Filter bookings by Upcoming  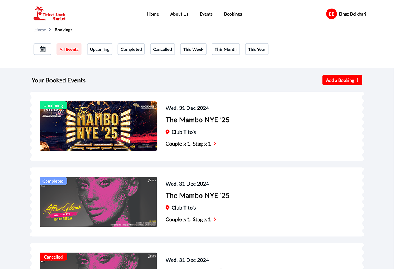[x=100, y=49]
